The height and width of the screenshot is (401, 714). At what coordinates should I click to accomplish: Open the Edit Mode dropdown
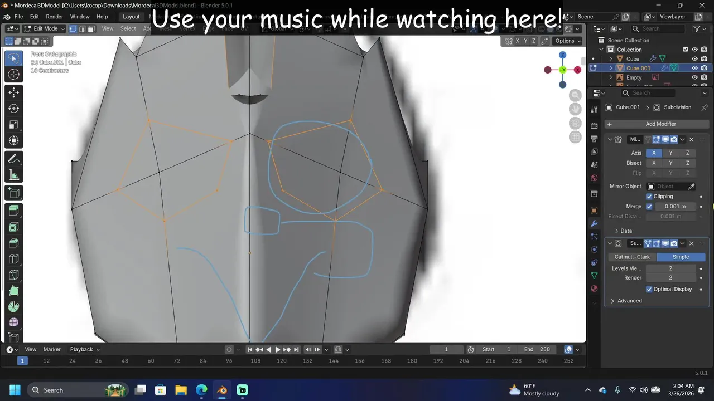(x=44, y=28)
